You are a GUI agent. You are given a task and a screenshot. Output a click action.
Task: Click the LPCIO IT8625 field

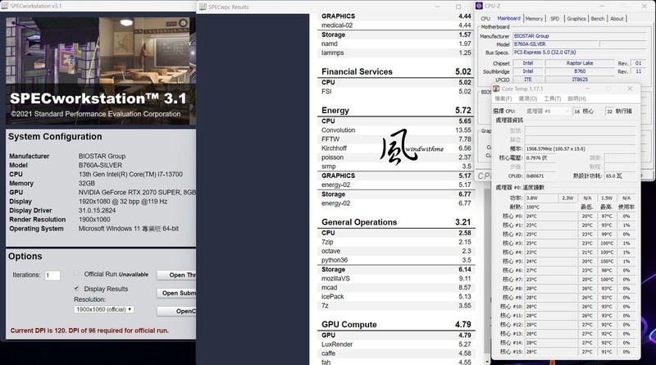tap(580, 80)
